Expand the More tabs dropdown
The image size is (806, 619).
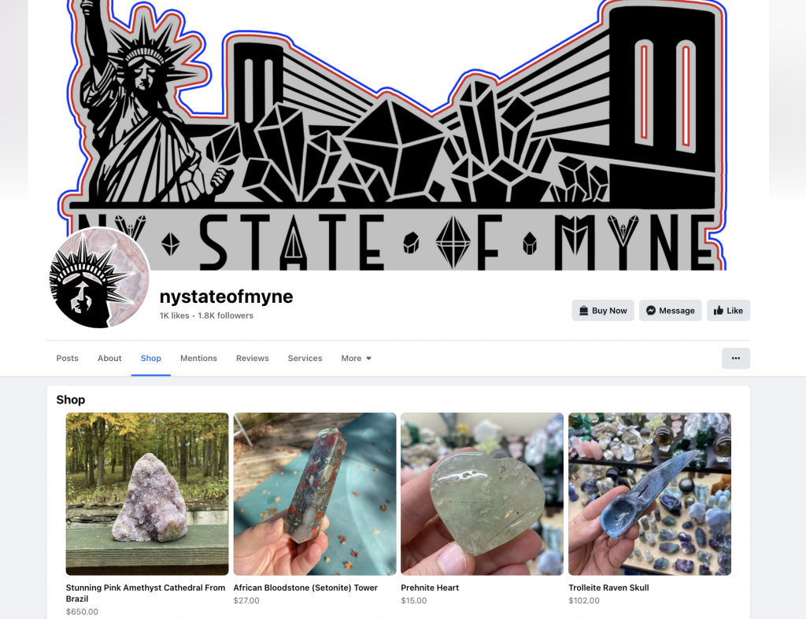(x=357, y=358)
